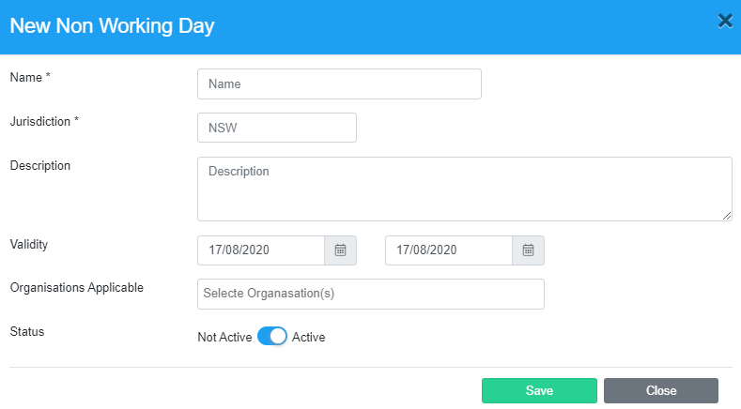The width and height of the screenshot is (741, 409).
Task: Click the Save button
Action: pyautogui.click(x=539, y=390)
